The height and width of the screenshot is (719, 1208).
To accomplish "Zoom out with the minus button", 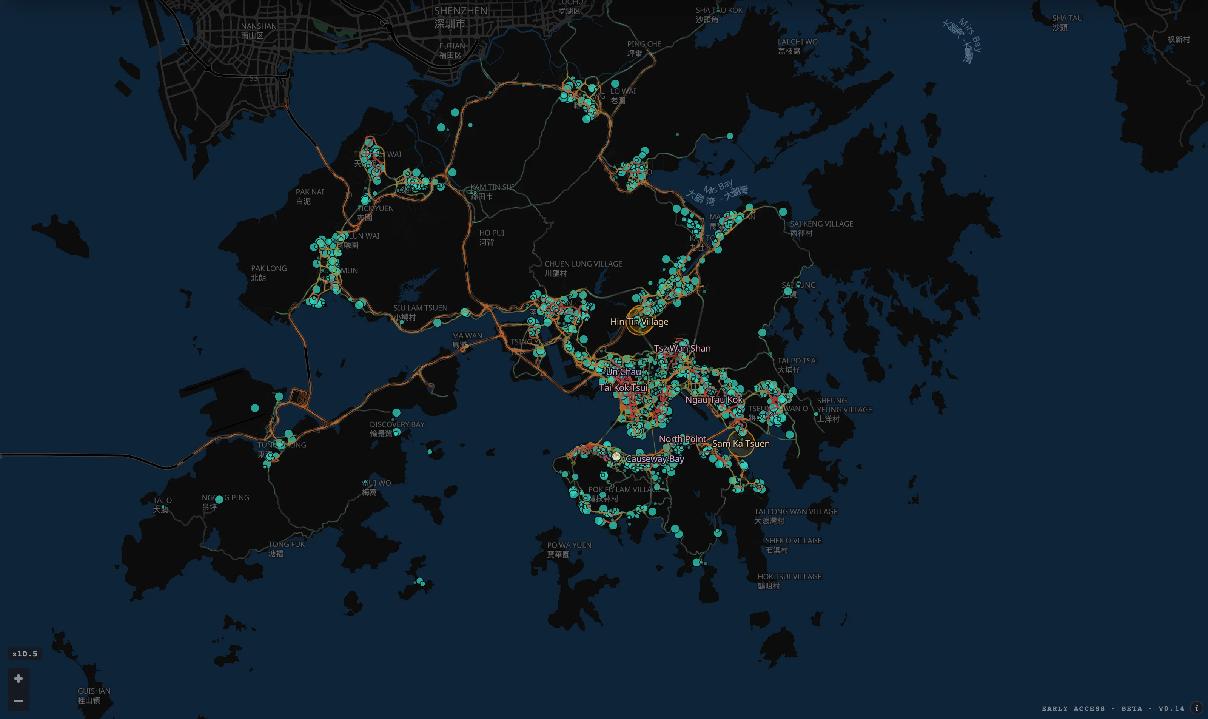I will (18, 700).
